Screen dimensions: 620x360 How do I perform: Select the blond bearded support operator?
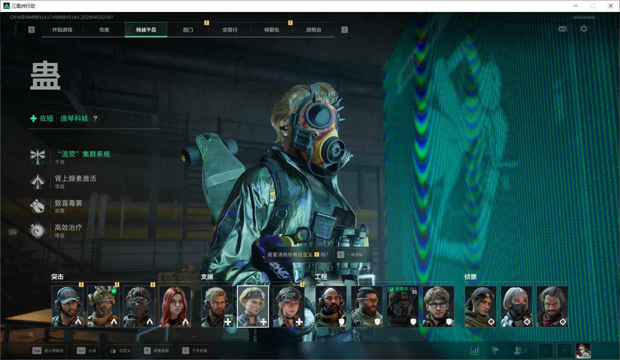[x=217, y=307]
